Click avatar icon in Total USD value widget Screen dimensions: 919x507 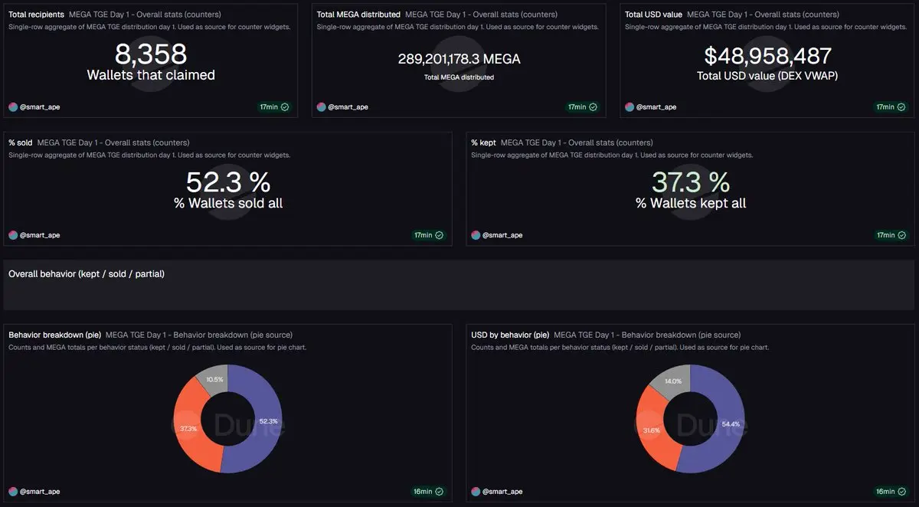point(630,107)
